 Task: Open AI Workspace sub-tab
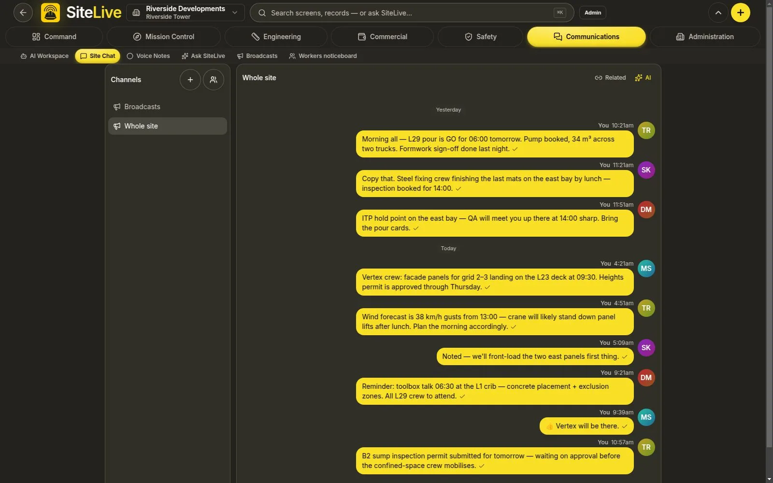[44, 56]
